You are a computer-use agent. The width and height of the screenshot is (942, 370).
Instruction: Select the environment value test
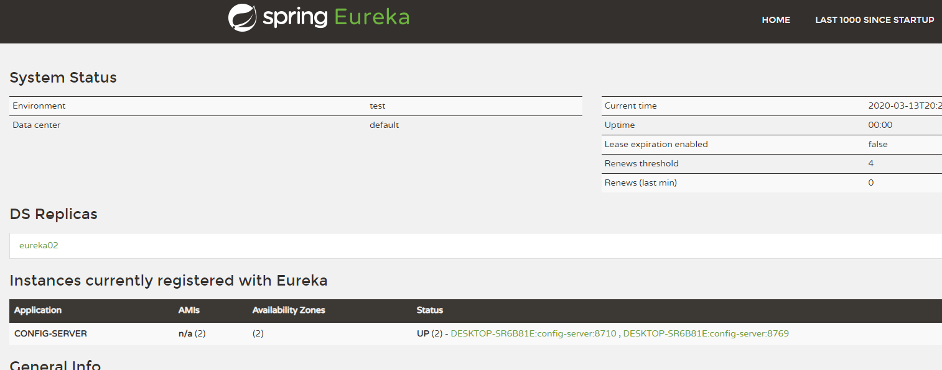click(x=377, y=106)
